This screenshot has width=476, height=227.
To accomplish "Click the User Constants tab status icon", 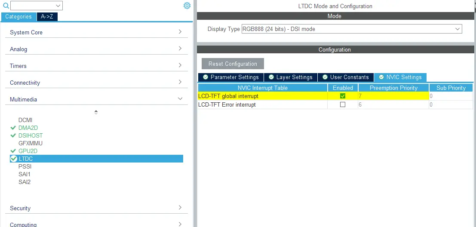I will pos(325,77).
